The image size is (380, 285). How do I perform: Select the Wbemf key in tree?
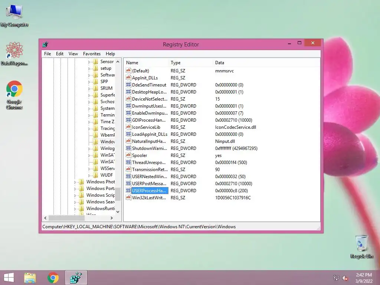tap(107, 135)
